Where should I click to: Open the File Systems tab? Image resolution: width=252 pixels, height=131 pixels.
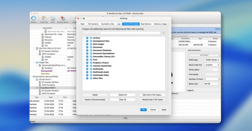point(93,24)
